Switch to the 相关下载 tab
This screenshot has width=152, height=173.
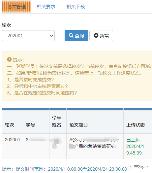tap(76, 7)
